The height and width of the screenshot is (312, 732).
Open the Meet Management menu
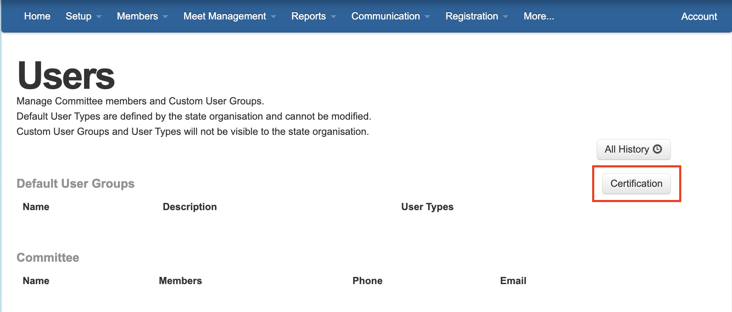pos(229,16)
